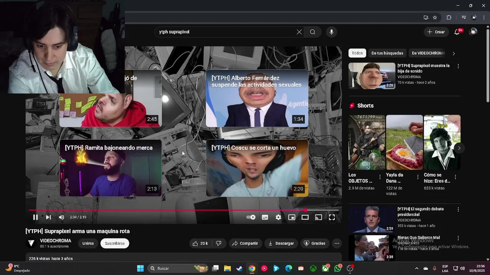490x275 pixels.
Task: Open 'Alberto Fernández' end-screen video
Action: (x=257, y=98)
